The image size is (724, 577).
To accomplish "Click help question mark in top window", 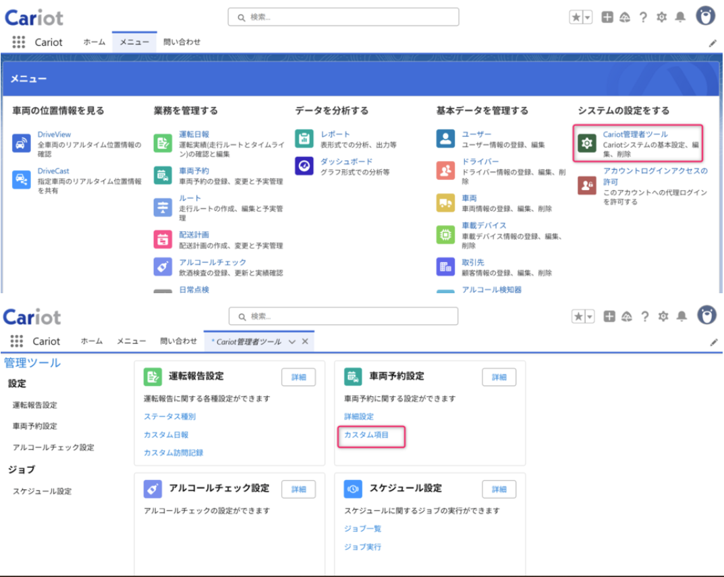I will tap(643, 18).
